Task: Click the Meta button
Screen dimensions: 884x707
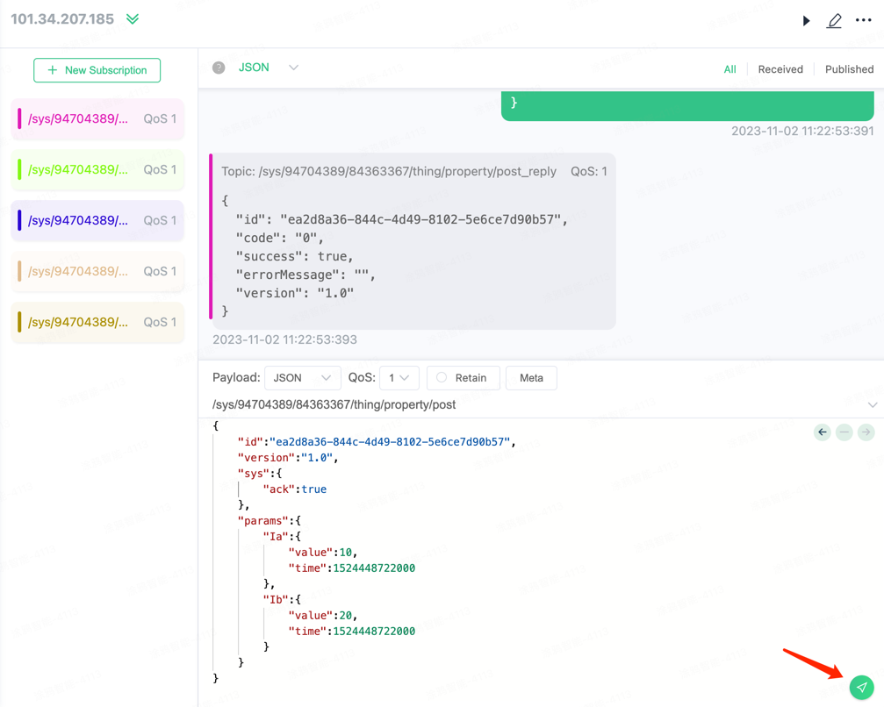Action: pos(531,378)
